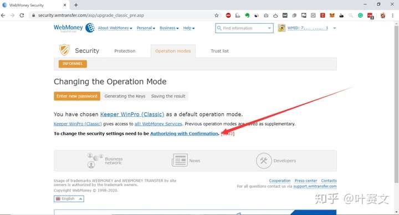Click the Security shield icon

click(64, 50)
